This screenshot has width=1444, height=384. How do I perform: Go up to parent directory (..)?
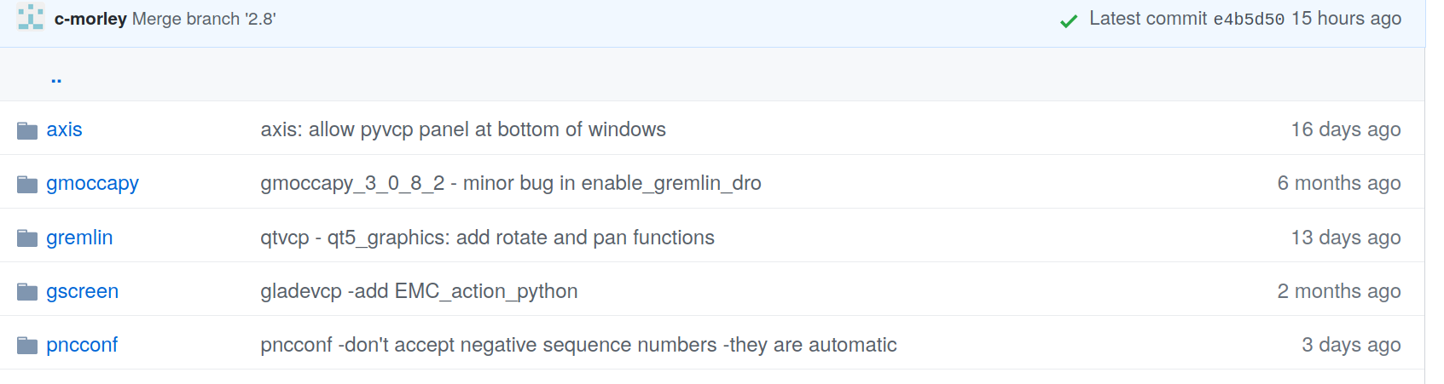click(56, 78)
